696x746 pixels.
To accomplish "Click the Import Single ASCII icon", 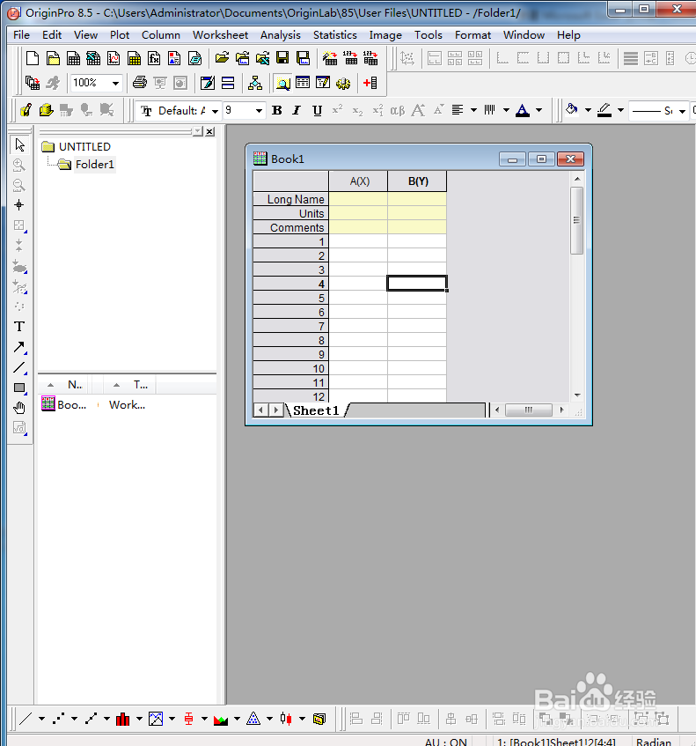I will (x=350, y=58).
